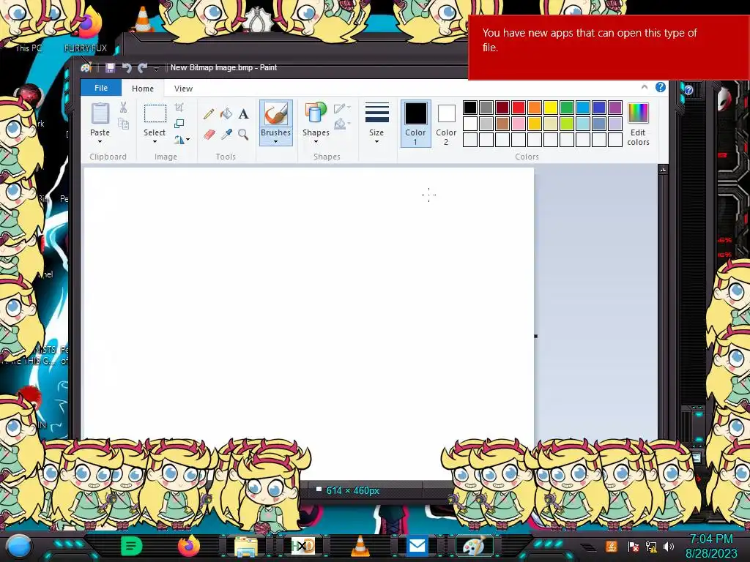The height and width of the screenshot is (562, 750).
Task: Select the Pencil tool
Action: [209, 113]
